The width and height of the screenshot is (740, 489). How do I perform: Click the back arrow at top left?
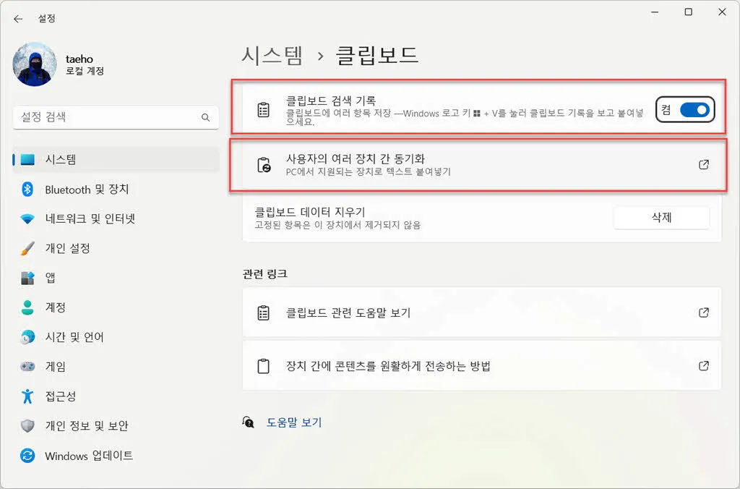point(18,19)
